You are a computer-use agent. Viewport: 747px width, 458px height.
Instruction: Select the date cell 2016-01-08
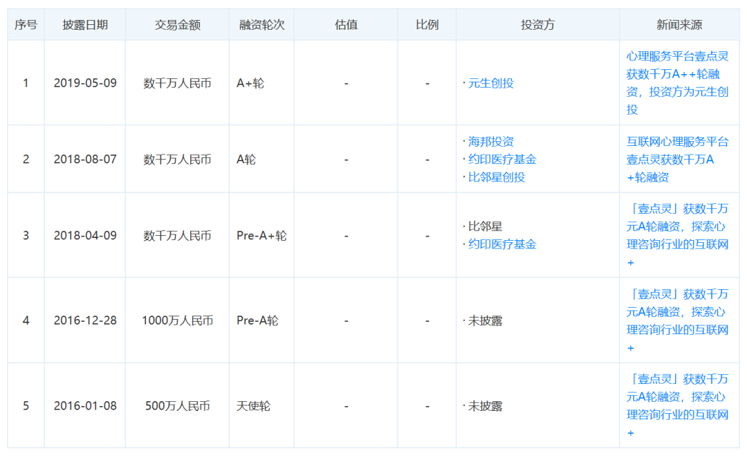[x=85, y=406]
